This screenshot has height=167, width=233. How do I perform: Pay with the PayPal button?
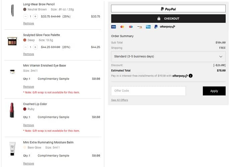(x=168, y=9)
